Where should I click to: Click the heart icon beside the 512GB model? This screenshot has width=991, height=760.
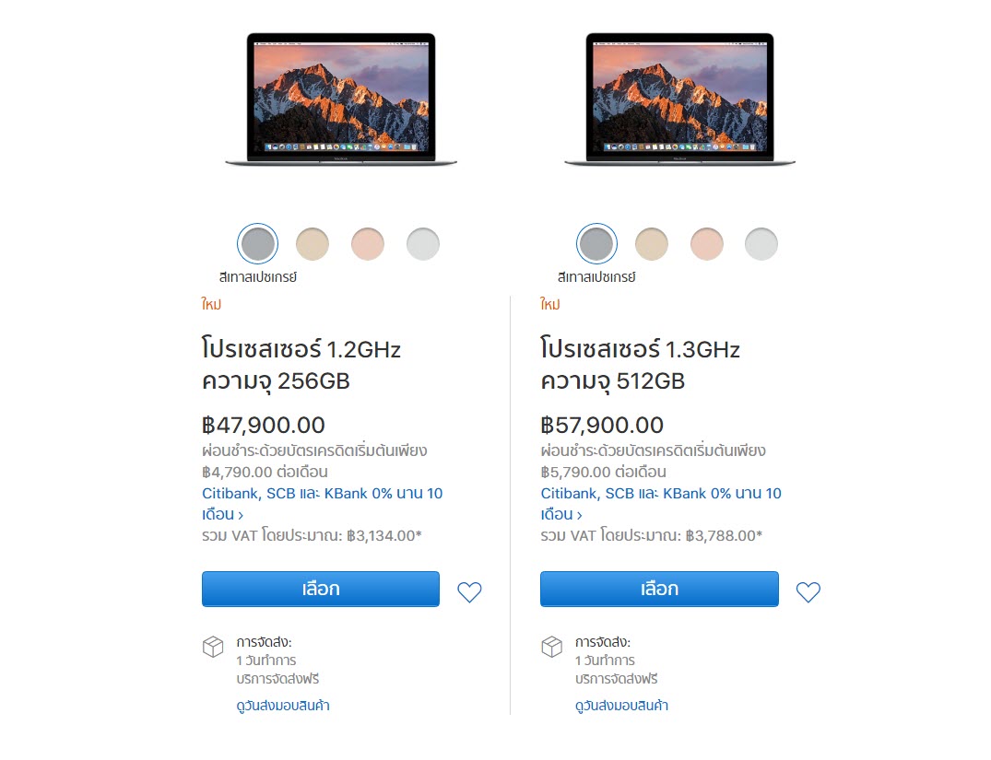click(808, 592)
